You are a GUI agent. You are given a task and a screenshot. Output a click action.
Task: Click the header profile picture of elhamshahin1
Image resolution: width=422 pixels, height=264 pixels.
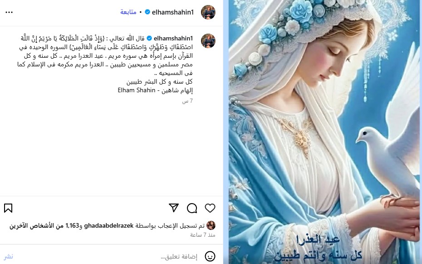(x=208, y=12)
